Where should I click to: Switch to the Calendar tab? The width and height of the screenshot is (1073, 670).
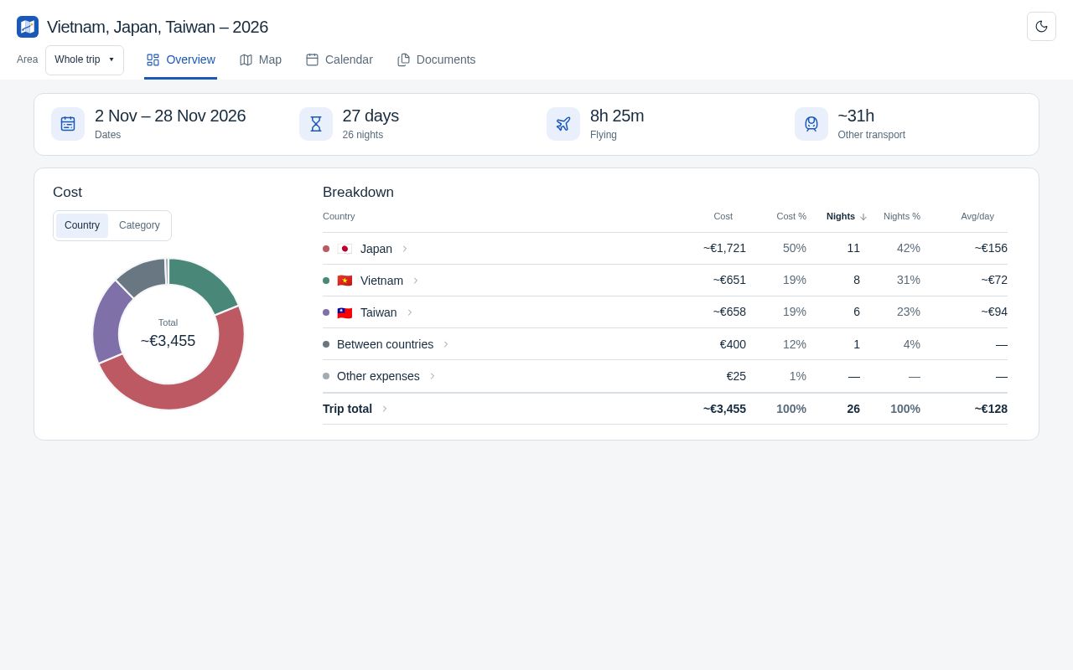tap(340, 60)
